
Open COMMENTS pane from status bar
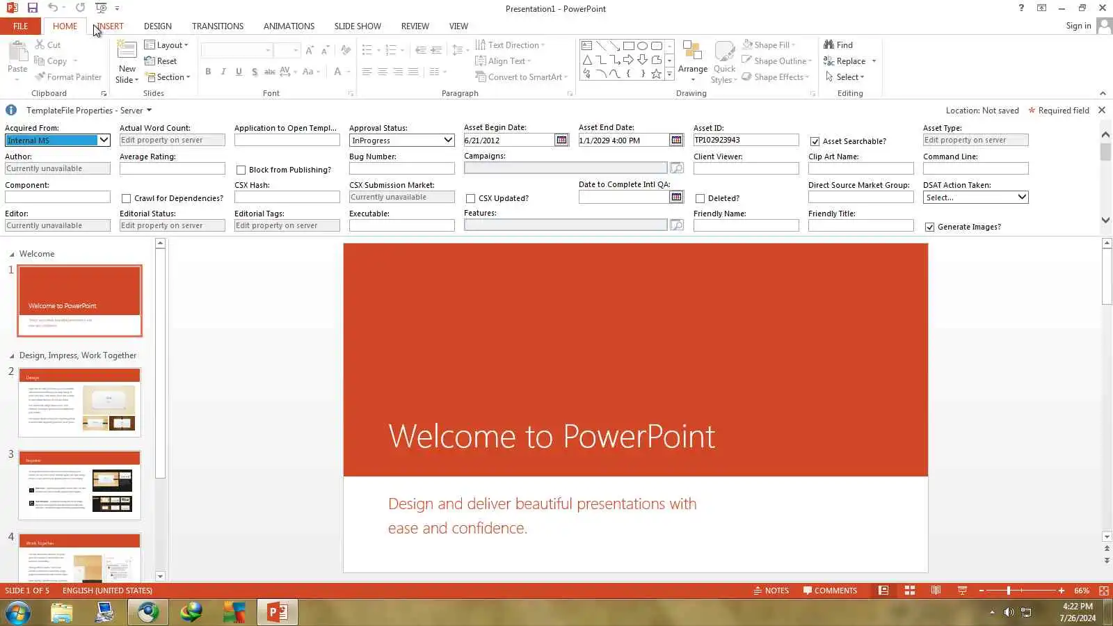[x=830, y=591]
